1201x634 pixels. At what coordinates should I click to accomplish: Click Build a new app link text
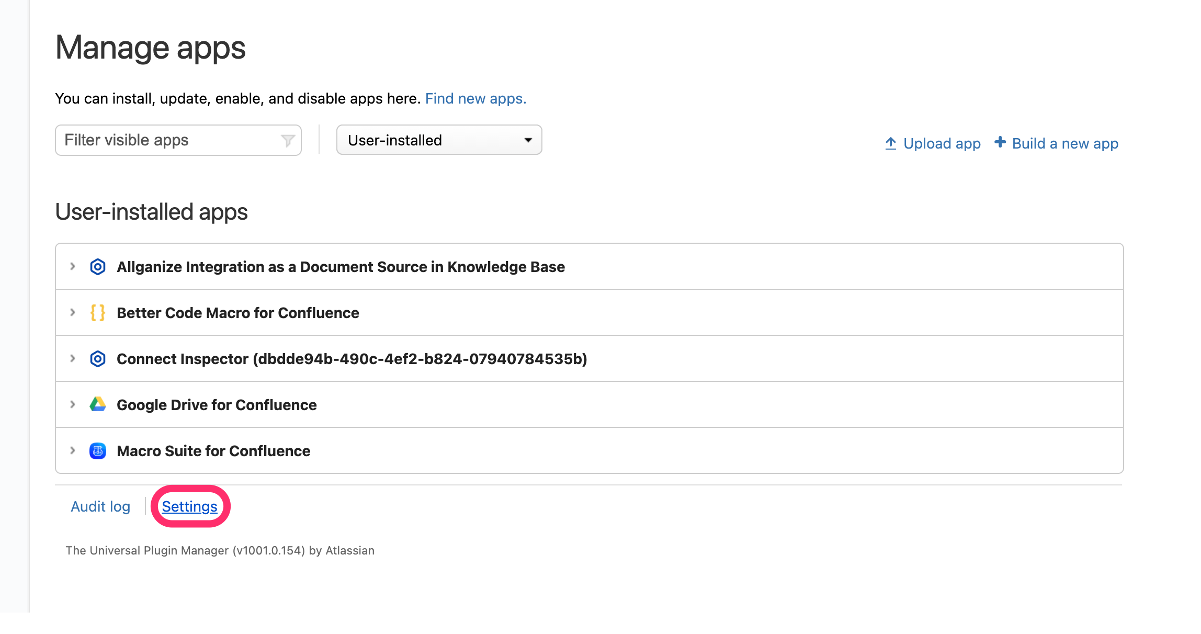click(x=1065, y=143)
